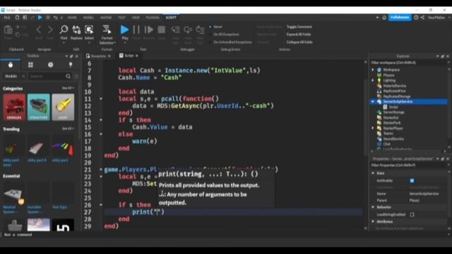The width and height of the screenshot is (452, 254).
Task: Click Collapse All Folds action
Action: (x=299, y=42)
